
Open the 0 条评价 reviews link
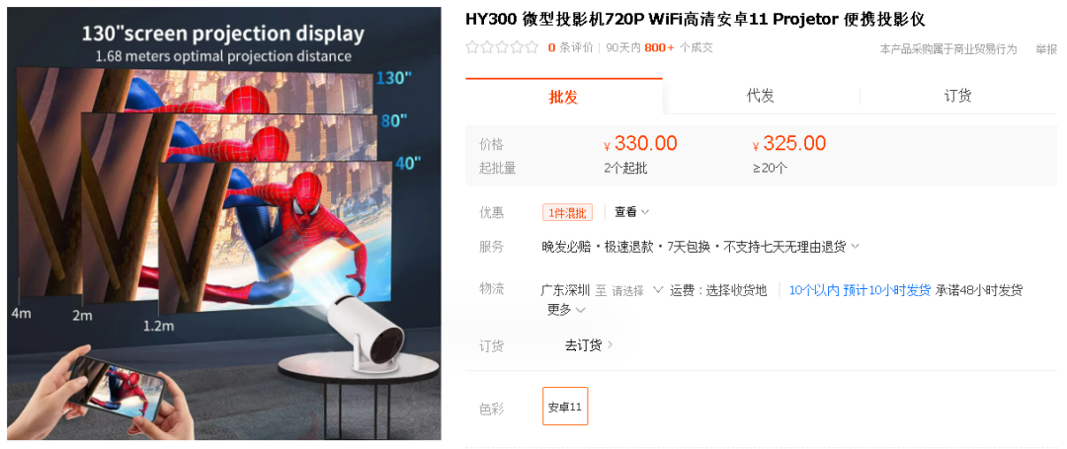(570, 47)
